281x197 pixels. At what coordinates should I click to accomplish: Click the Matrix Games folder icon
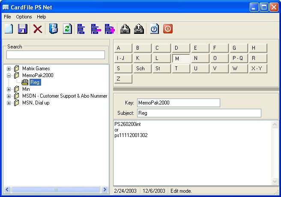(17, 69)
